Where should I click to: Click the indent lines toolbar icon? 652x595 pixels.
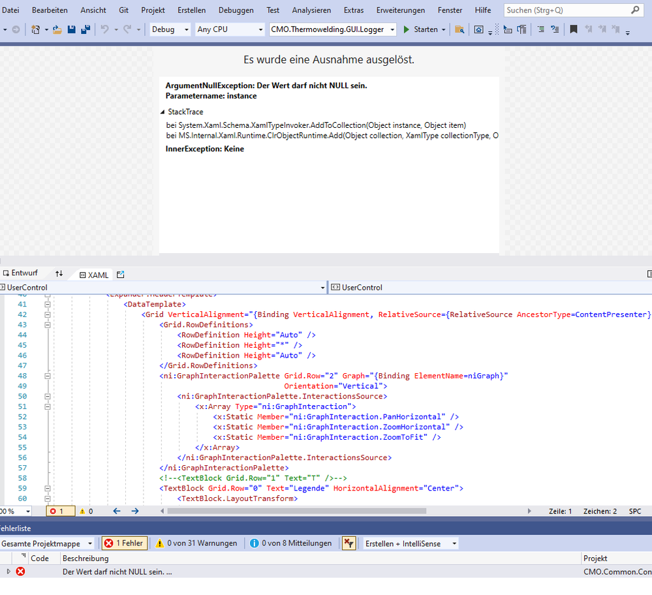tap(540, 29)
